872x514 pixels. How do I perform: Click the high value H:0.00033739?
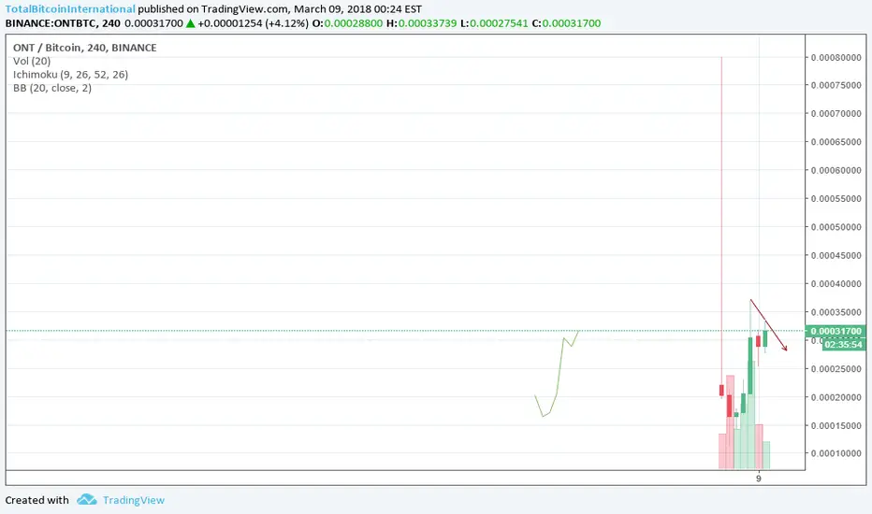422,23
